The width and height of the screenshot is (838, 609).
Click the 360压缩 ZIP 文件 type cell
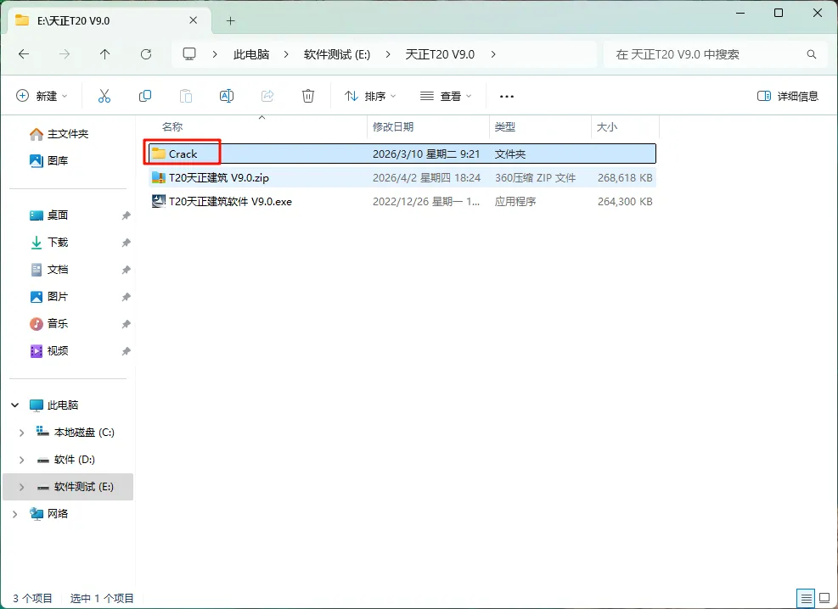click(535, 178)
